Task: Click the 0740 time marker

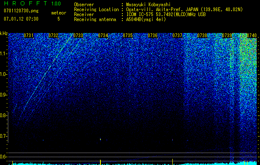Action: (x=252, y=35)
